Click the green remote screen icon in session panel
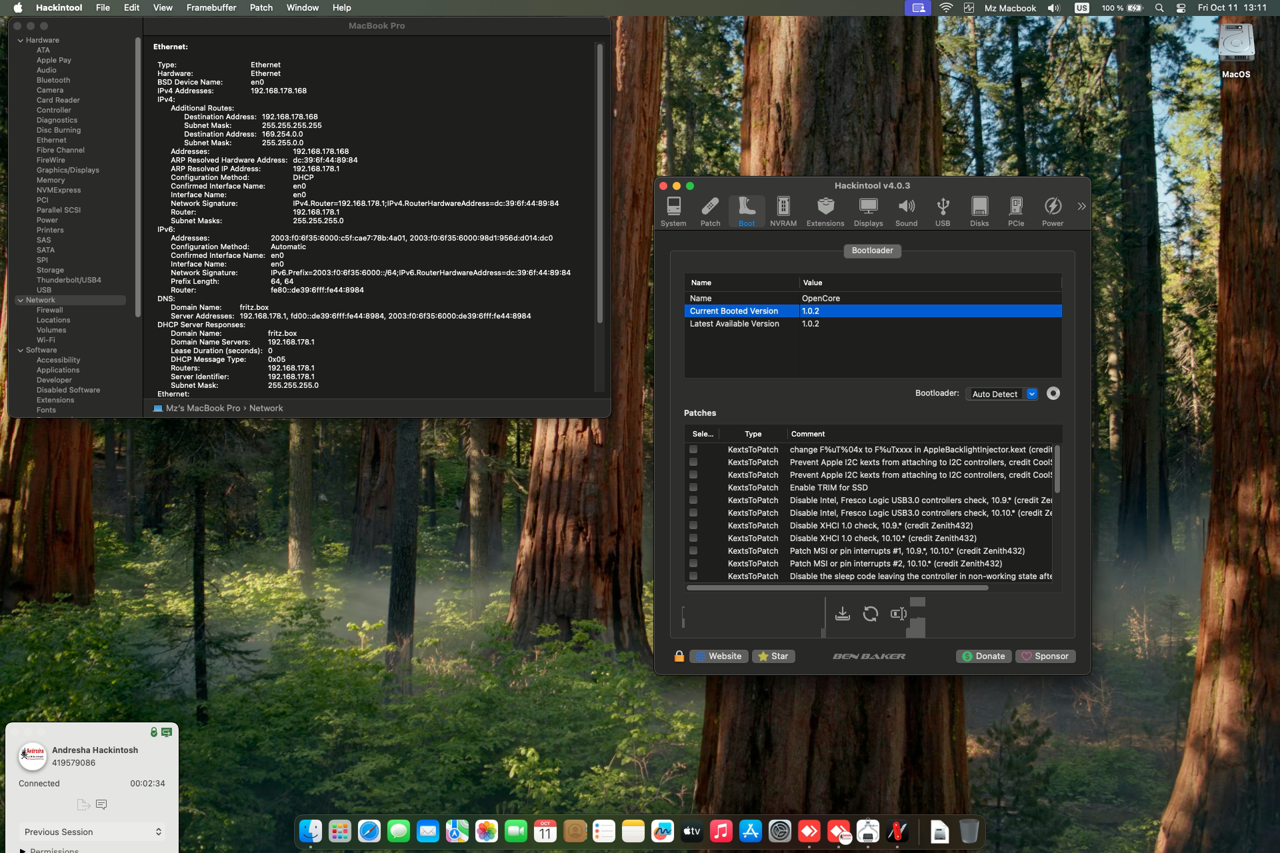Screen dimensions: 1280x853 pyautogui.click(x=167, y=732)
